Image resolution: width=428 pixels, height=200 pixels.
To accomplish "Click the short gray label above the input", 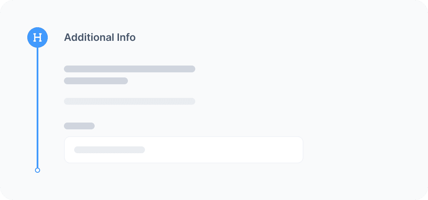I will click(79, 126).
